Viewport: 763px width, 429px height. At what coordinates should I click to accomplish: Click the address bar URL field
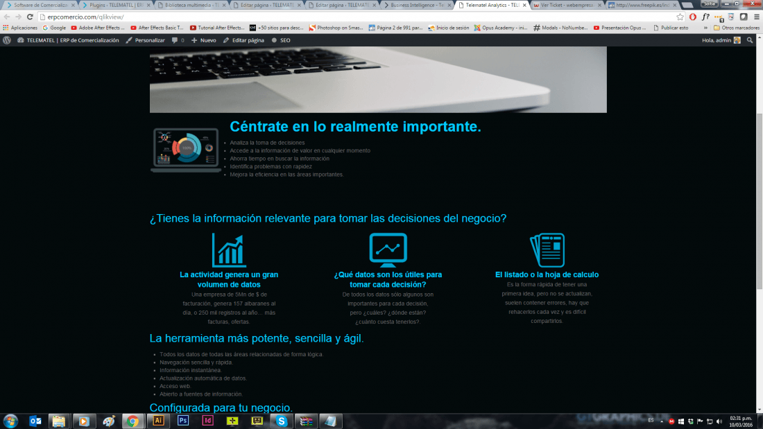358,17
